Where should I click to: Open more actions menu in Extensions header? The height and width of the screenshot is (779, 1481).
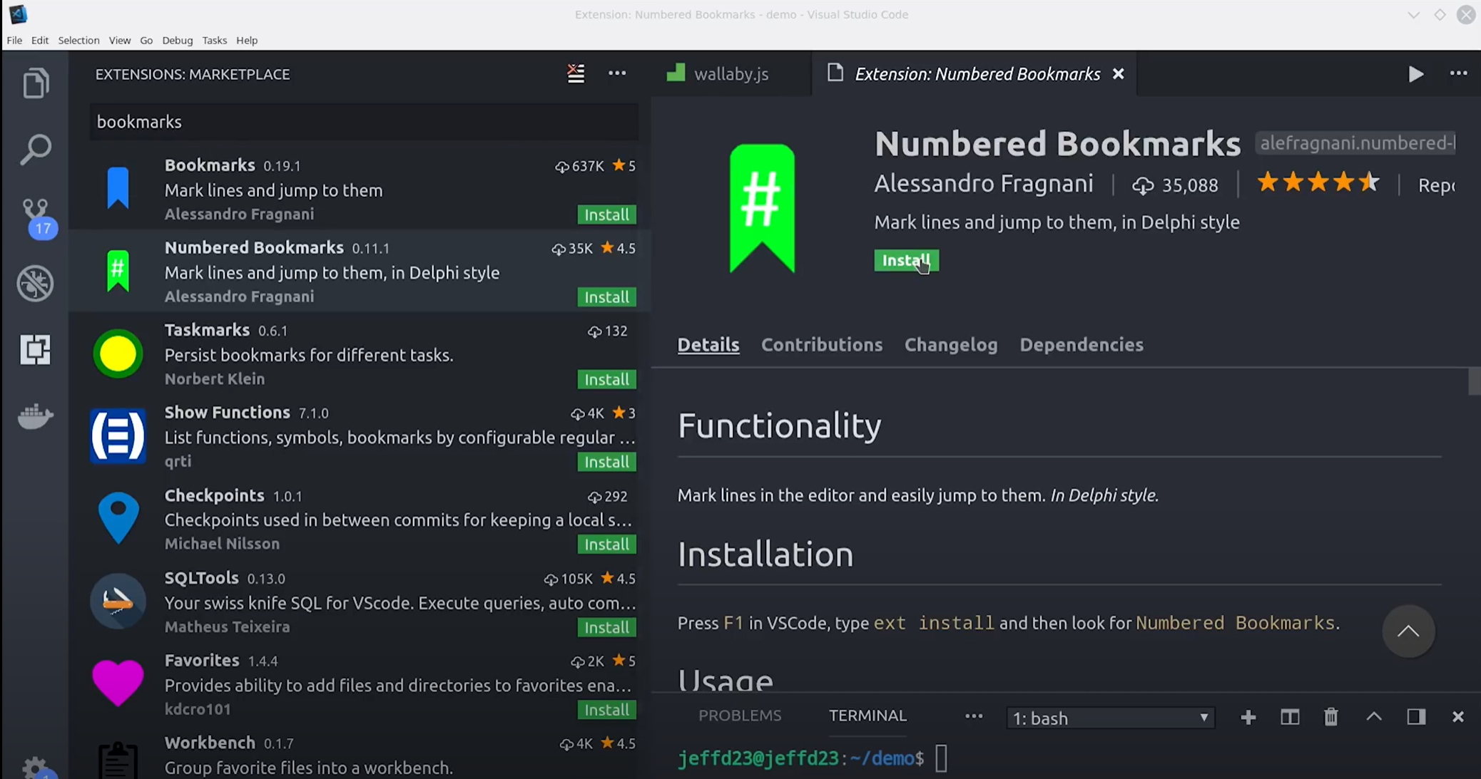tap(617, 73)
